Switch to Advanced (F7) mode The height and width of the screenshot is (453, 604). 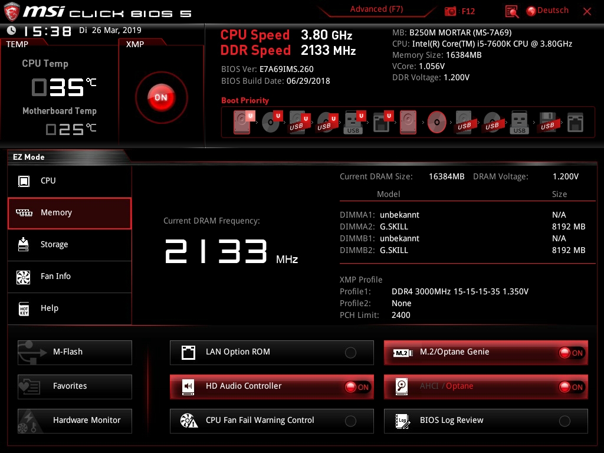click(x=376, y=9)
